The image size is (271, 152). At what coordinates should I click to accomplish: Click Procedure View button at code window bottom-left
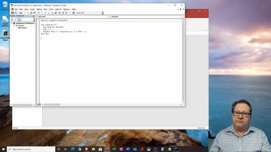[38, 105]
